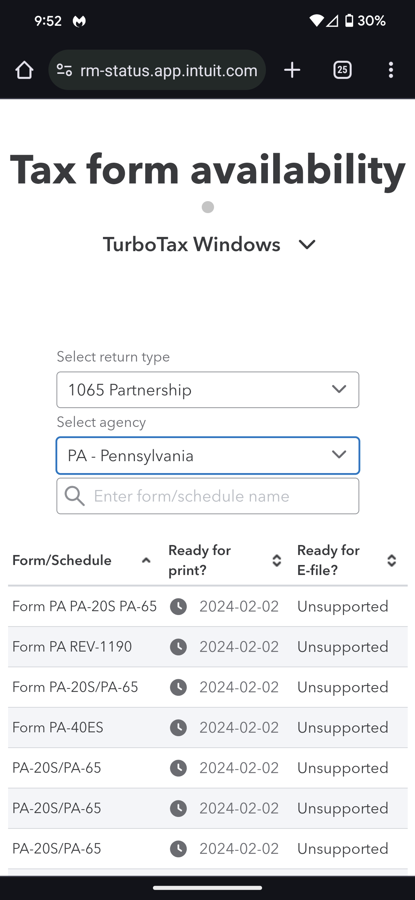This screenshot has width=415, height=900.
Task: Open the 1065 Partnership return type dropdown
Action: coord(207,390)
